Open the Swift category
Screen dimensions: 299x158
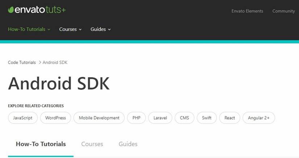[207, 118]
